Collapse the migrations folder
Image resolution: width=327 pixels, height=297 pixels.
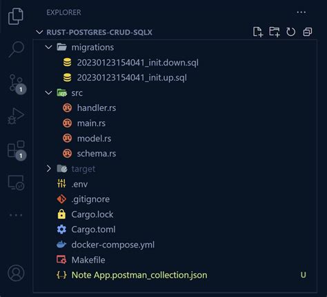[x=48, y=48]
